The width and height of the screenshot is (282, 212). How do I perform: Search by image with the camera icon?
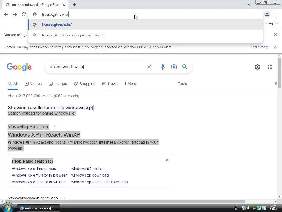(x=173, y=67)
